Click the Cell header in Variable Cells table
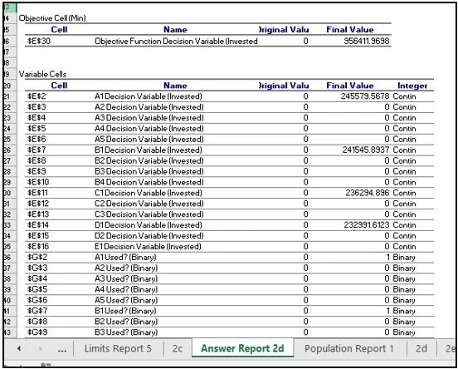 pos(59,86)
